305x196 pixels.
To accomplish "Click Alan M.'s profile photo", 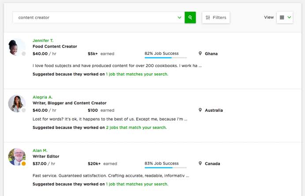I will 17,157.
